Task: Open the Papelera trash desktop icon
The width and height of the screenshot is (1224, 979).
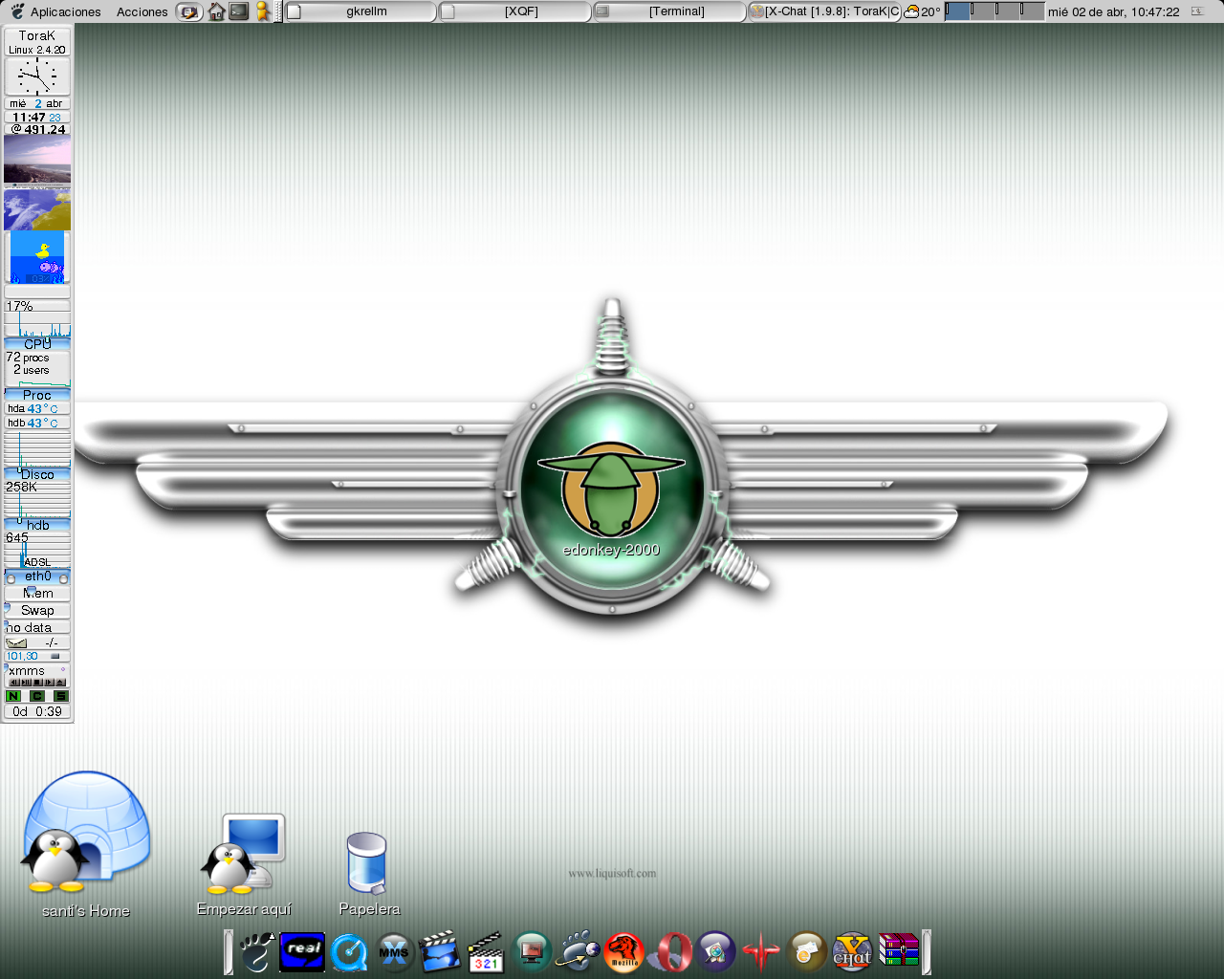Action: coord(367,862)
